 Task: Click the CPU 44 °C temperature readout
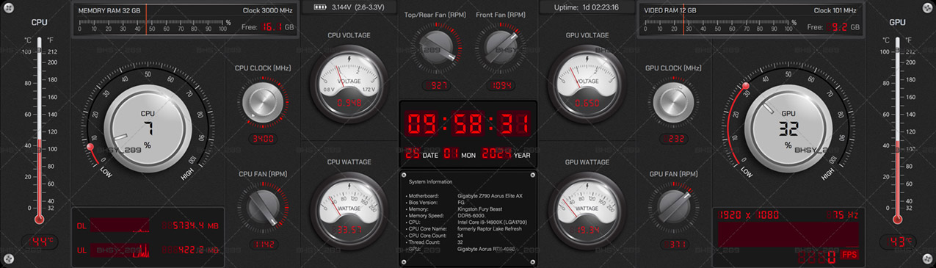40,241
